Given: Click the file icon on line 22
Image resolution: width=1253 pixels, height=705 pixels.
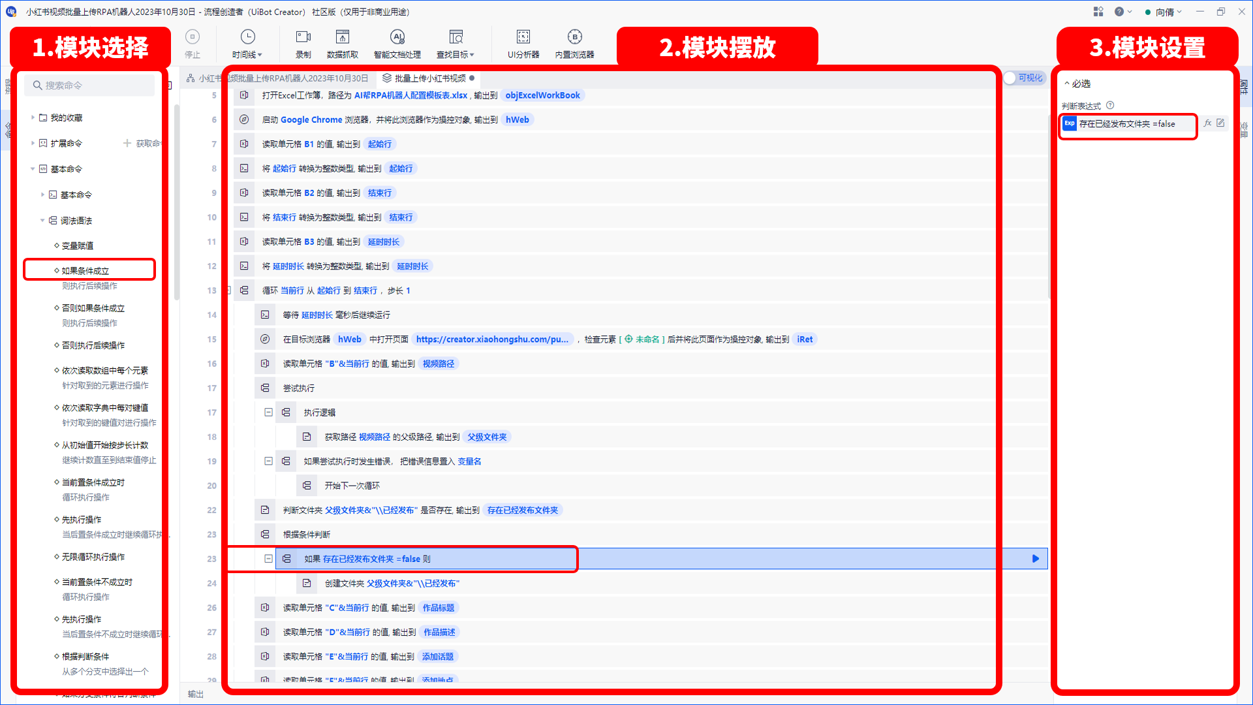Looking at the screenshot, I should pyautogui.click(x=265, y=510).
